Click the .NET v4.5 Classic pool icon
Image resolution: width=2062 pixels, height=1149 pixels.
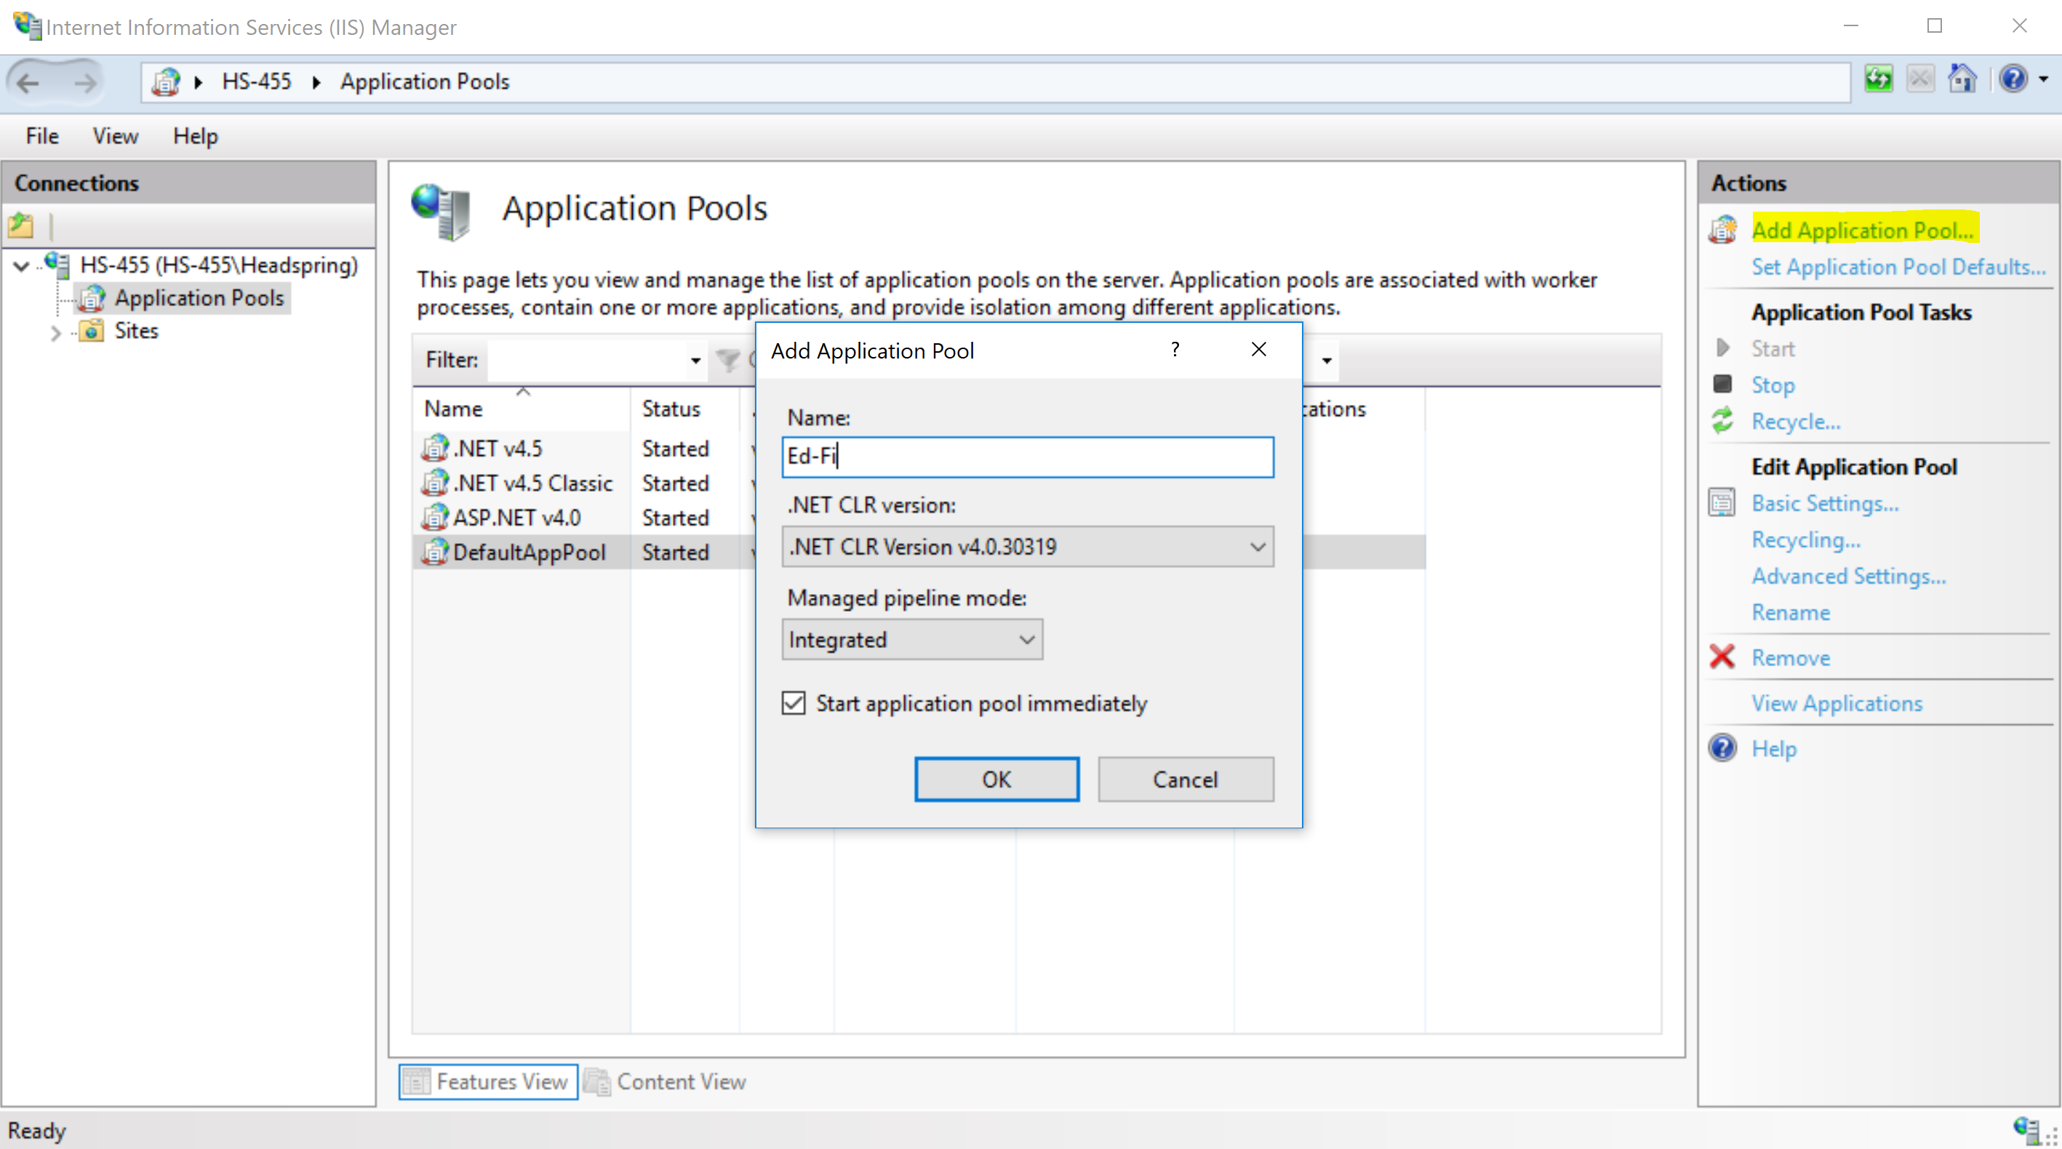435,482
